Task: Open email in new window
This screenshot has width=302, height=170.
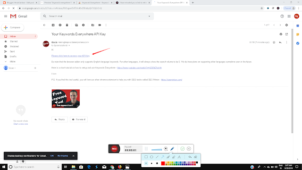Action: pos(286,34)
